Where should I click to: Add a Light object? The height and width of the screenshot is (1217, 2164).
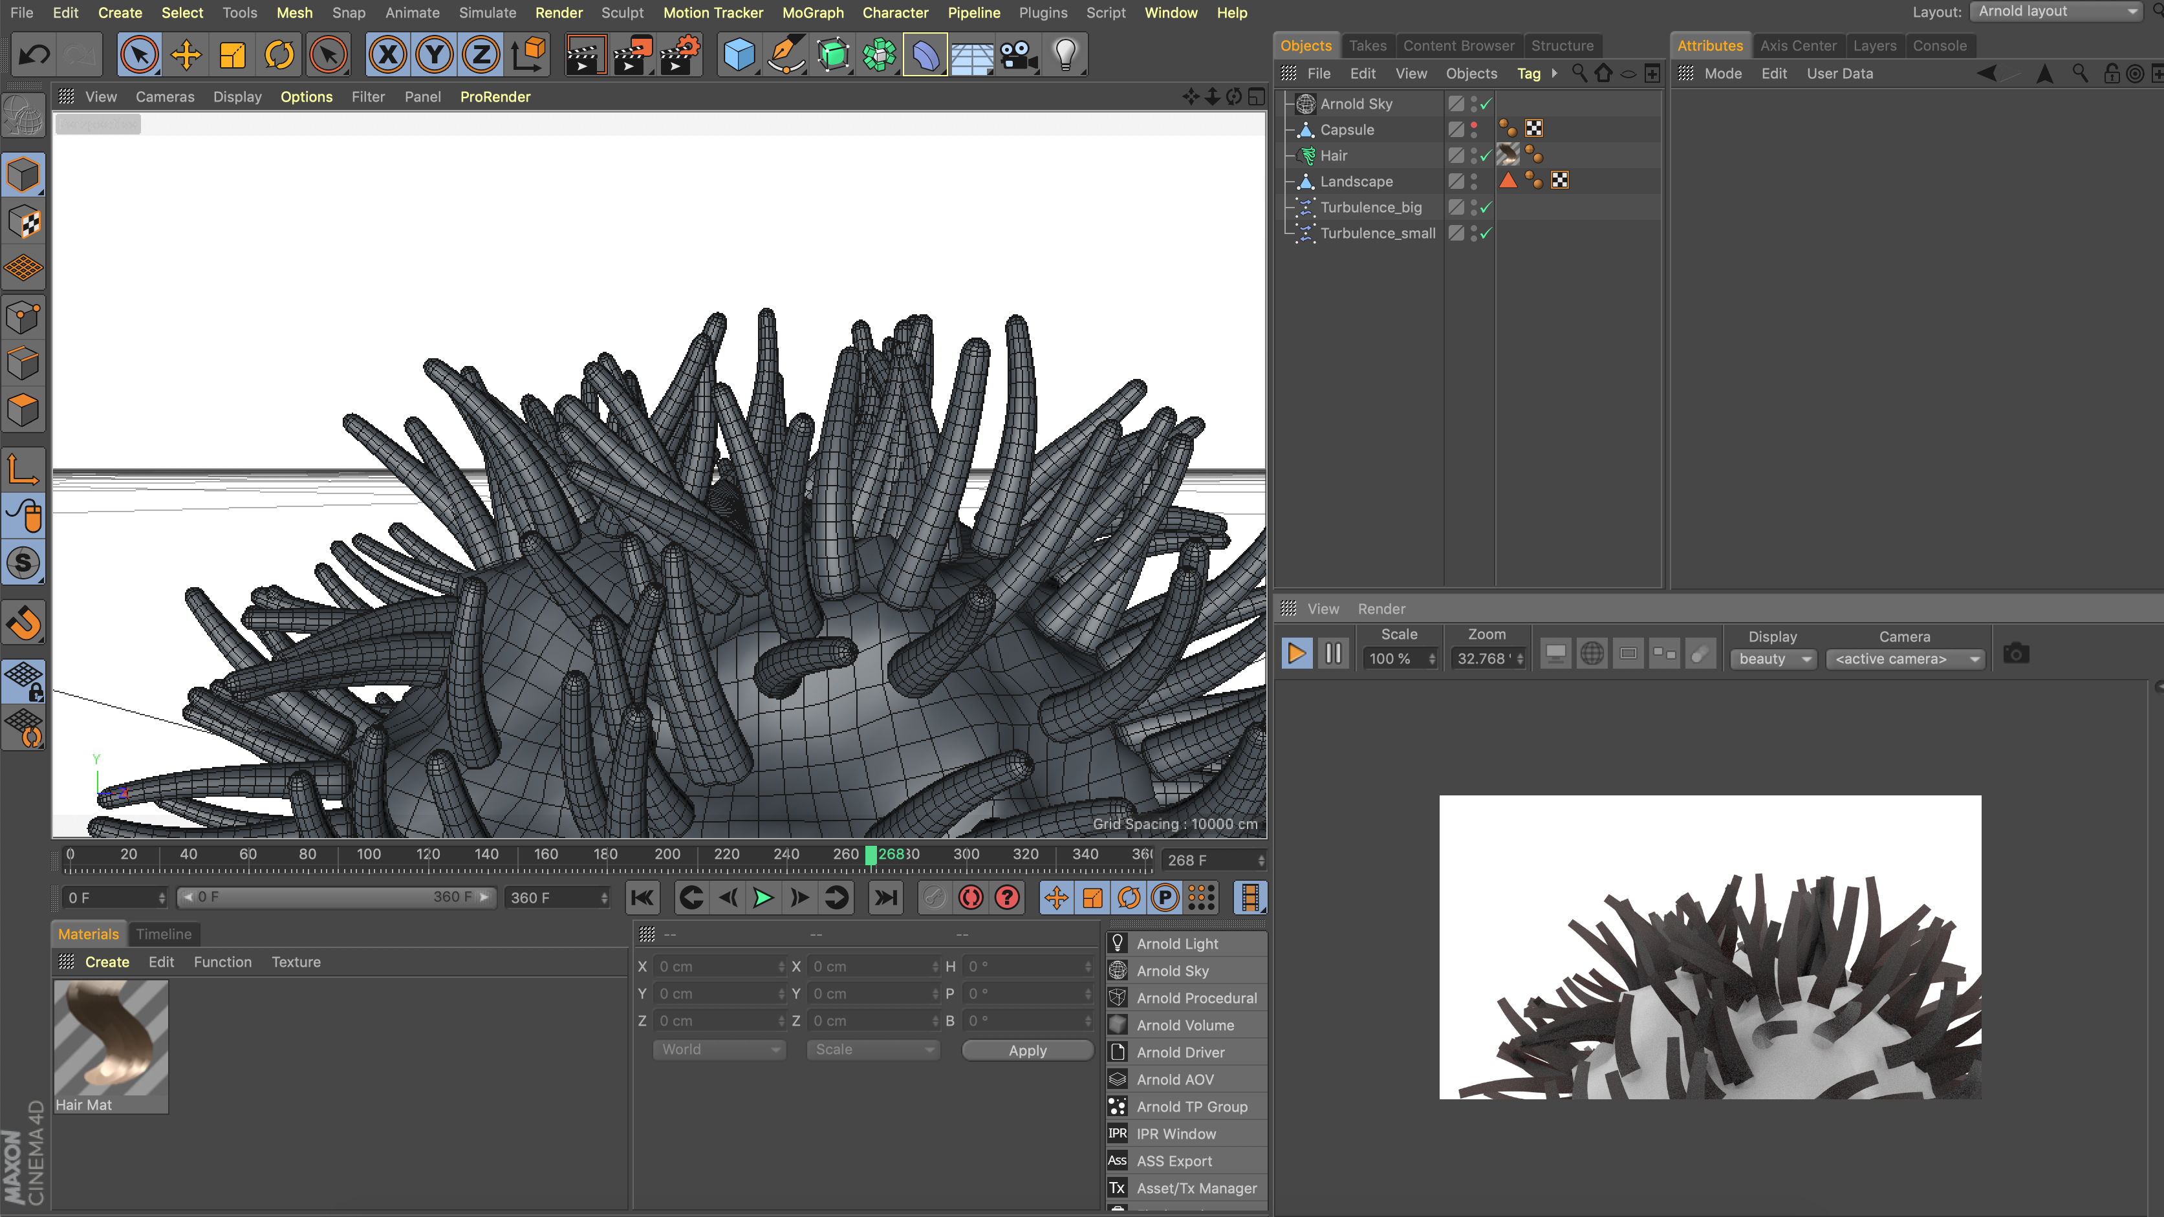pos(1065,56)
